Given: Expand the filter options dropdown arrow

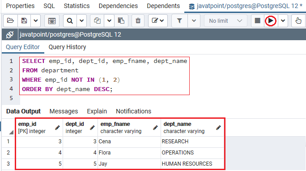Looking at the screenshot, I should click(194, 21).
